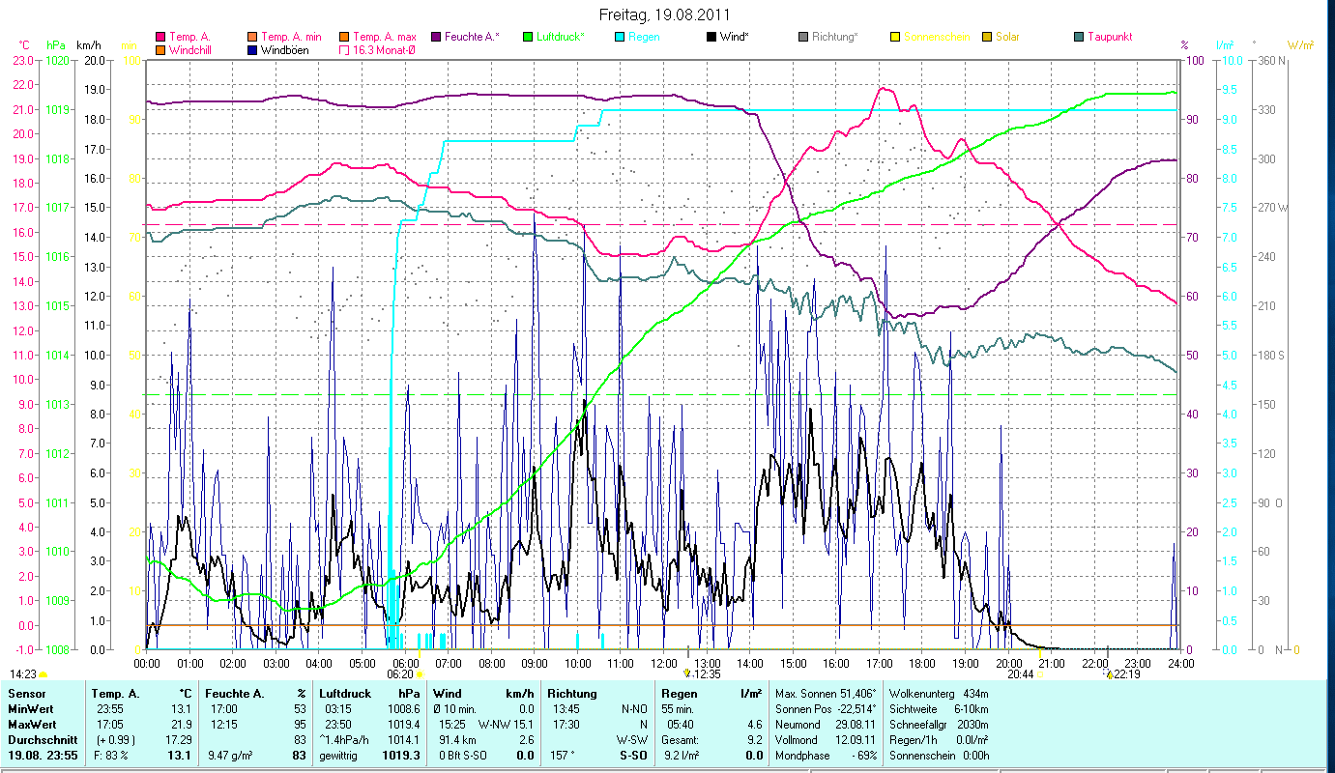Click the green Luftdruck legend square

click(527, 37)
